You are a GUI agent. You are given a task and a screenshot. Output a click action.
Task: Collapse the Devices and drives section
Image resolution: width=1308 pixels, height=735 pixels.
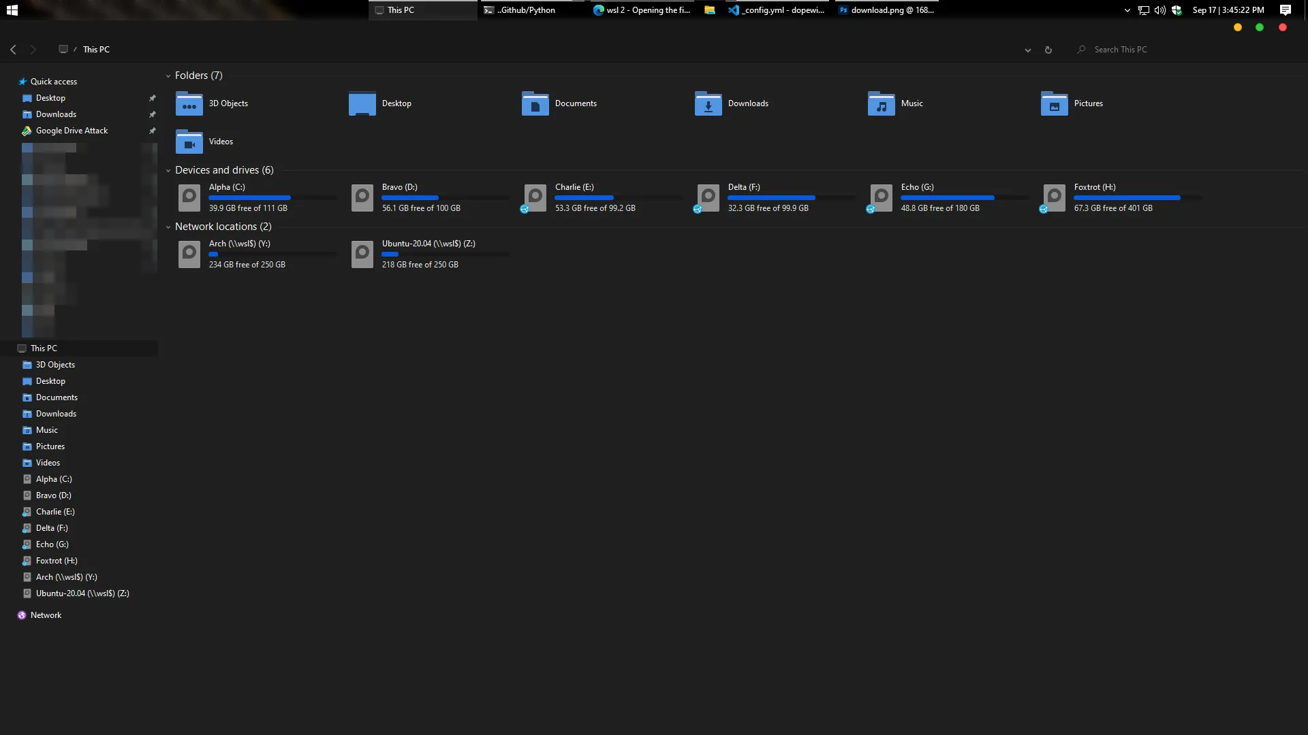point(168,171)
